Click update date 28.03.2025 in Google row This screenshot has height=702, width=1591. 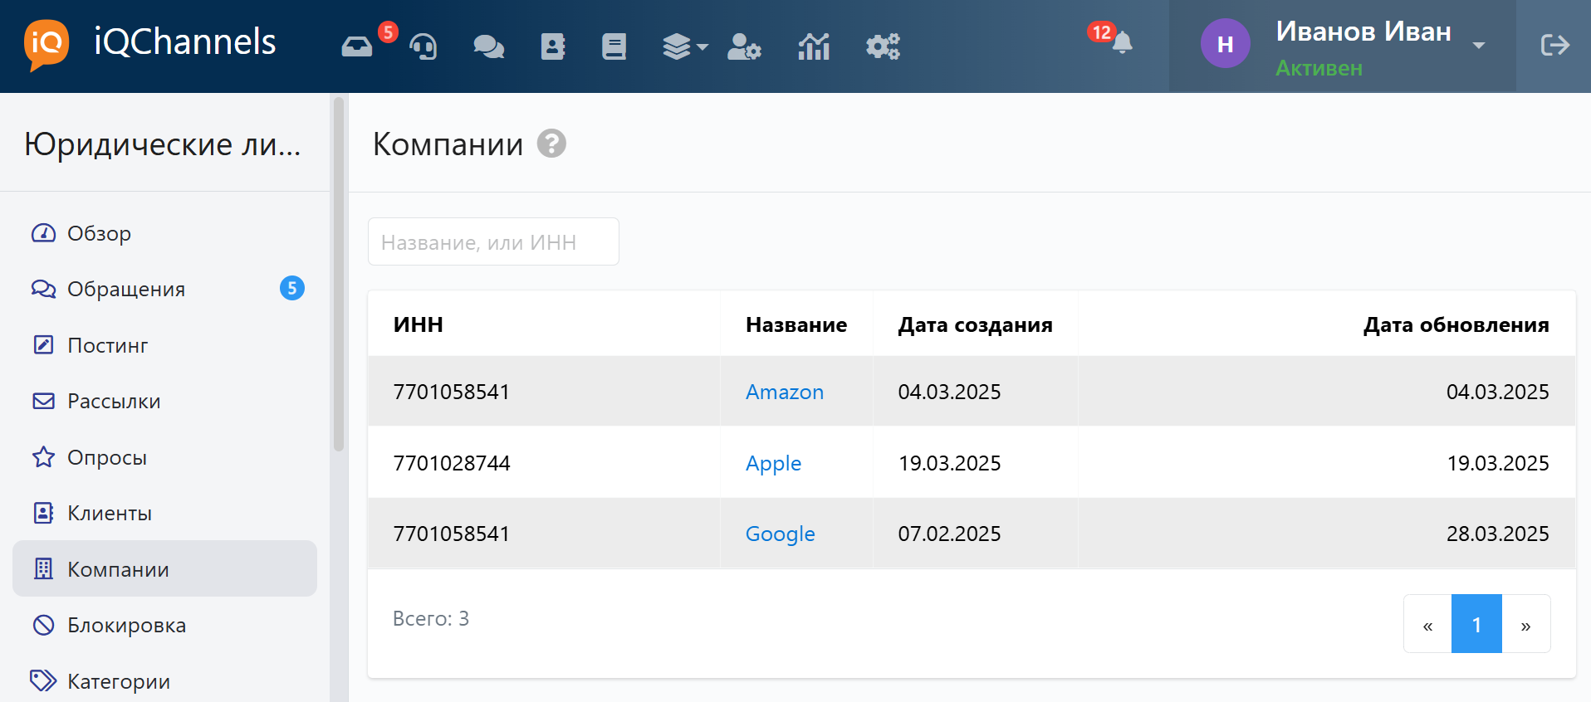pos(1497,534)
